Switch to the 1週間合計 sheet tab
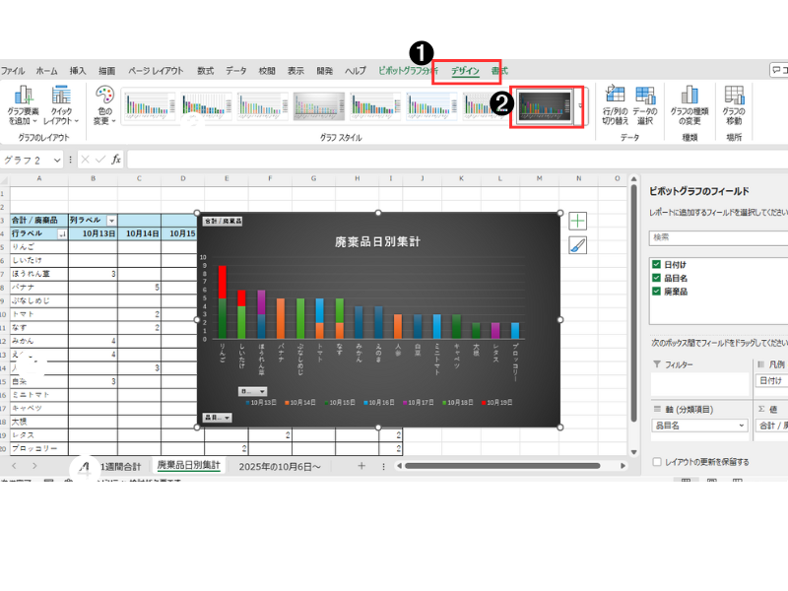This screenshot has width=788, height=591. tap(120, 465)
